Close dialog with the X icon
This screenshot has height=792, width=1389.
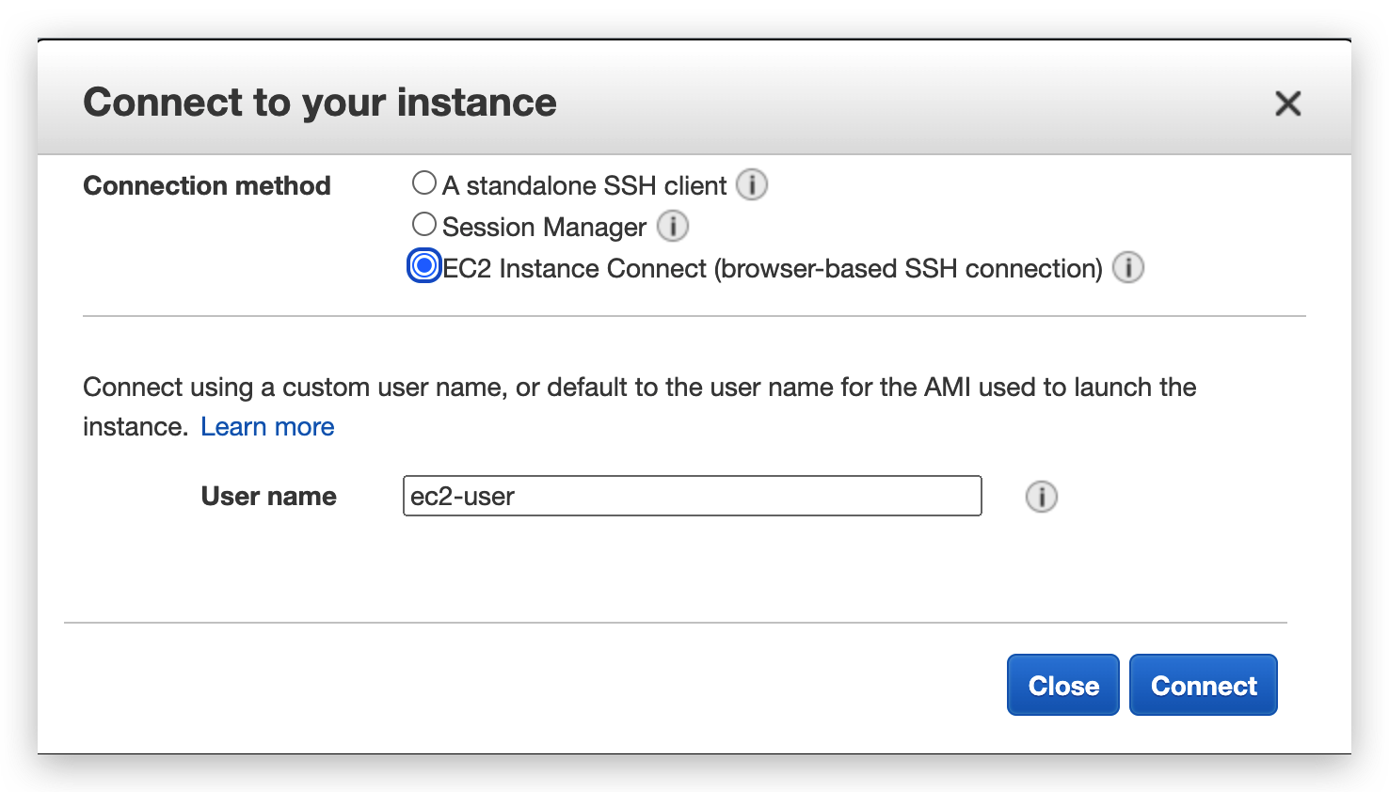1288,103
